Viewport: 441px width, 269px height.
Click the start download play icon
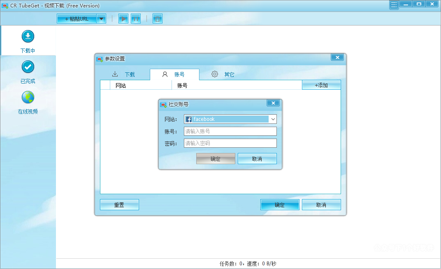[123, 19]
